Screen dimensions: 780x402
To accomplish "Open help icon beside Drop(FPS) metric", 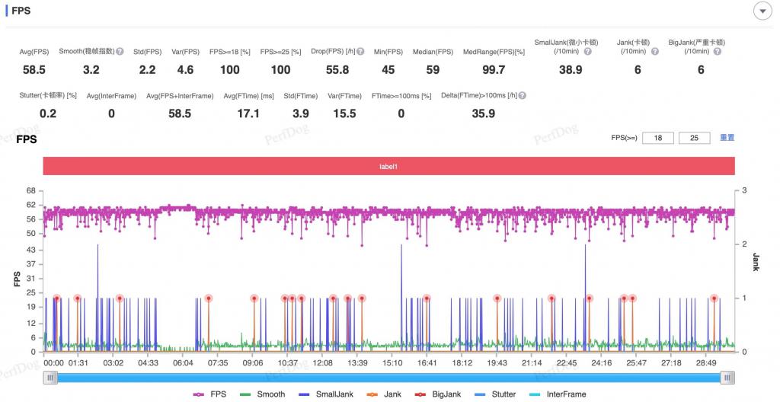I will (x=360, y=51).
